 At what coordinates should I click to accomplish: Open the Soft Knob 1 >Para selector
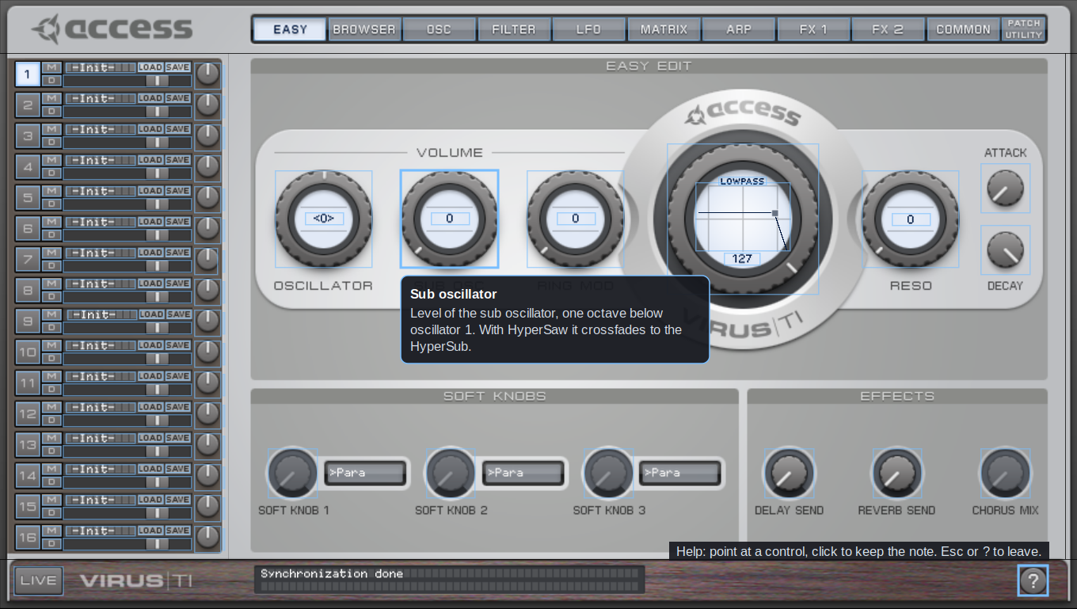pos(366,473)
